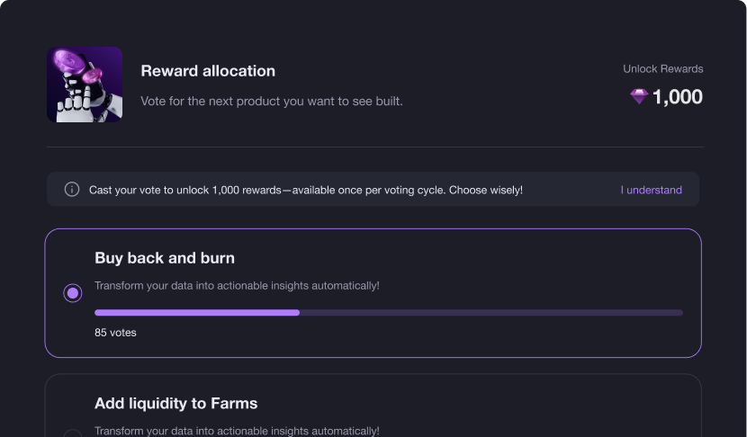
Task: Click the robot hand coin thumbnail
Action: pos(85,85)
